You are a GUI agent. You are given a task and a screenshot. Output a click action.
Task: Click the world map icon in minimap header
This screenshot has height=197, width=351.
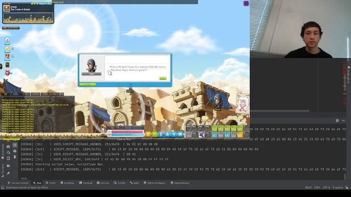click(6, 8)
